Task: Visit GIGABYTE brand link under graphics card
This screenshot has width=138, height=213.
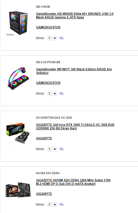Action: (x=44, y=138)
